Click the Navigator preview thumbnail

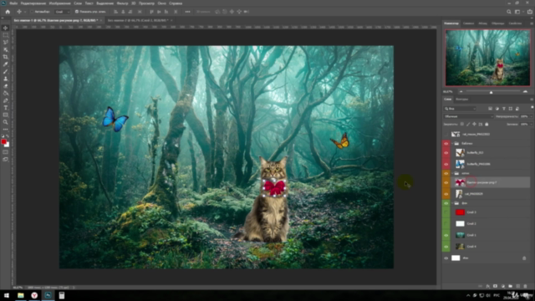click(487, 58)
